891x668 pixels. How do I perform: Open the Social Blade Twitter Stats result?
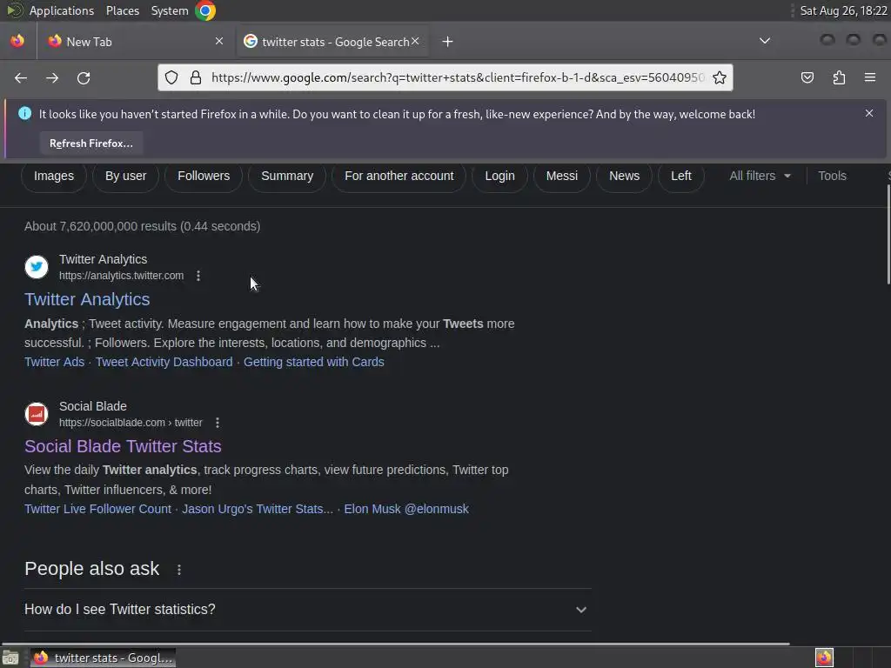click(123, 446)
